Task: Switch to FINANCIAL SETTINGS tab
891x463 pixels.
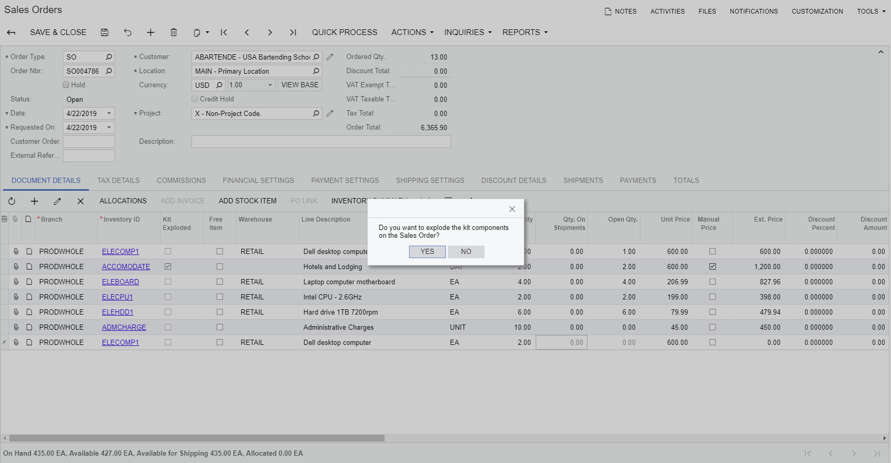Action: [258, 181]
